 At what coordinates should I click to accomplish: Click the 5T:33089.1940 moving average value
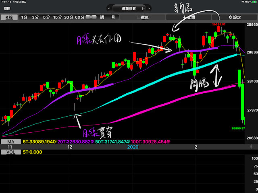40,142
